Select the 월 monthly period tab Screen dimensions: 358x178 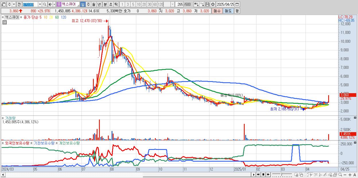click(x=94, y=5)
